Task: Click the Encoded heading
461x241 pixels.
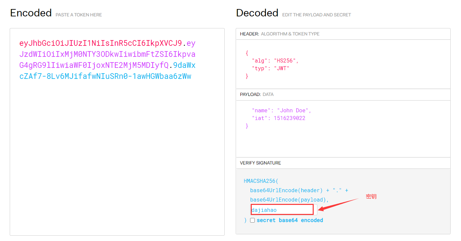Action: pos(31,13)
